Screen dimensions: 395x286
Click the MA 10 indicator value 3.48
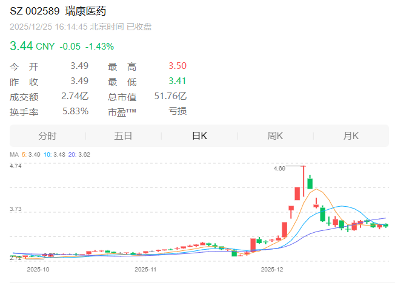point(59,155)
